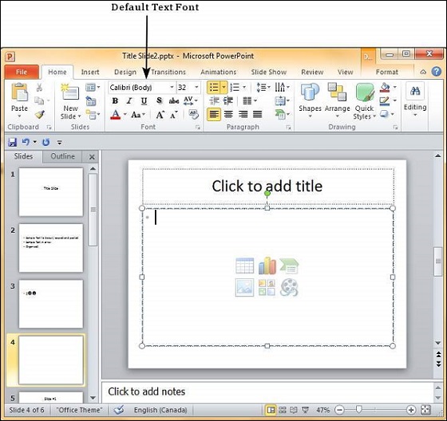Insert chart icon in content placeholder
This screenshot has width=447, height=421.
tap(267, 266)
